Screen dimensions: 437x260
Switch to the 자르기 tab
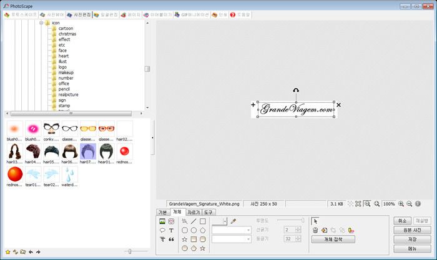tap(194, 213)
